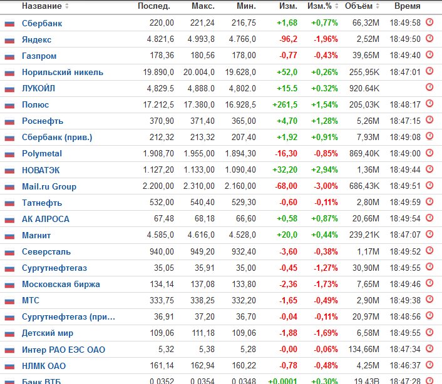Click Полюс change value +261,5

coord(285,104)
